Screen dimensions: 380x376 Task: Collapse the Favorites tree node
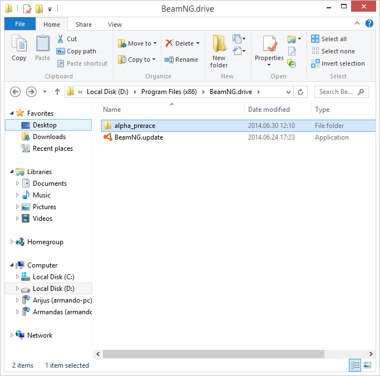(x=12, y=113)
